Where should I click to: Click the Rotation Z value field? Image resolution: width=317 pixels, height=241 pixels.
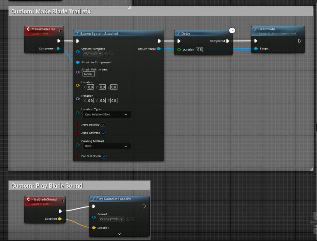click(x=114, y=100)
